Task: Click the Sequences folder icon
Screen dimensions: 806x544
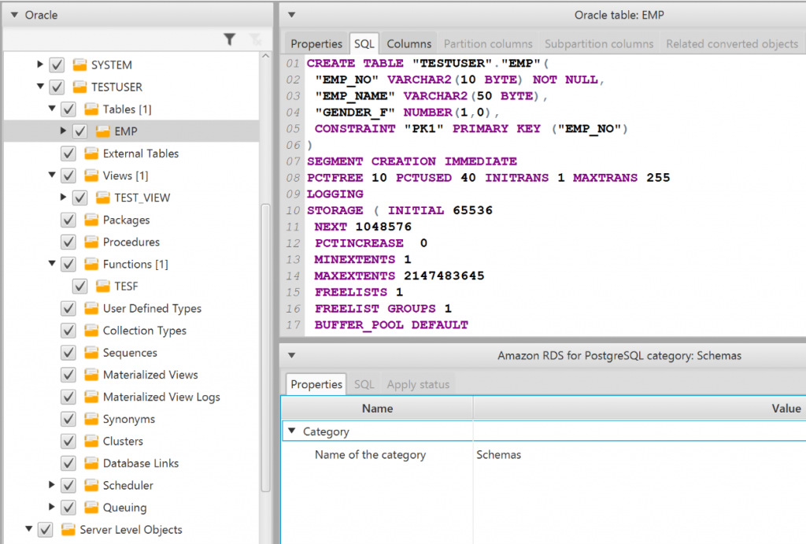Action: [x=91, y=352]
